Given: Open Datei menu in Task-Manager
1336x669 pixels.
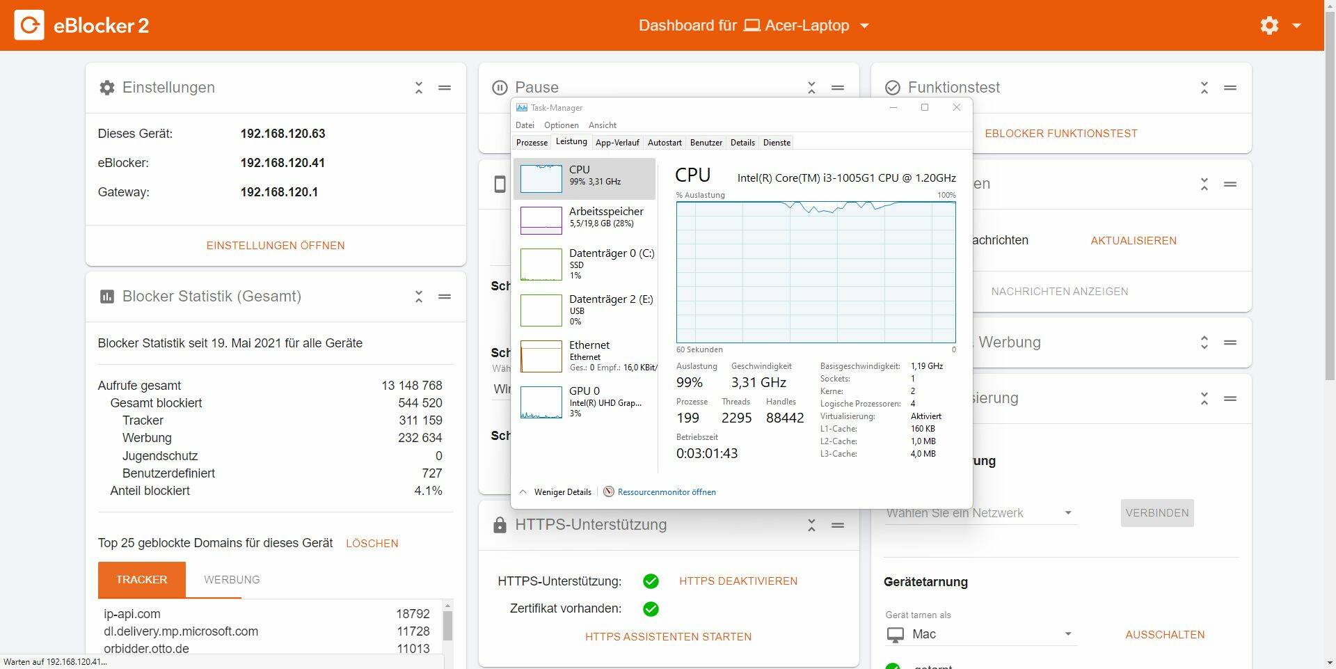Looking at the screenshot, I should pos(525,125).
